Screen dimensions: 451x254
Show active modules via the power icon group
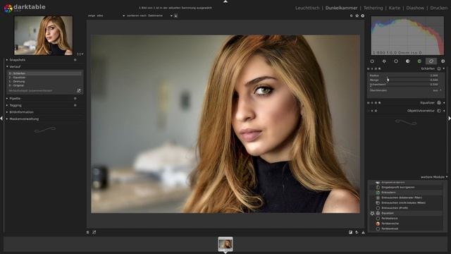click(372, 61)
